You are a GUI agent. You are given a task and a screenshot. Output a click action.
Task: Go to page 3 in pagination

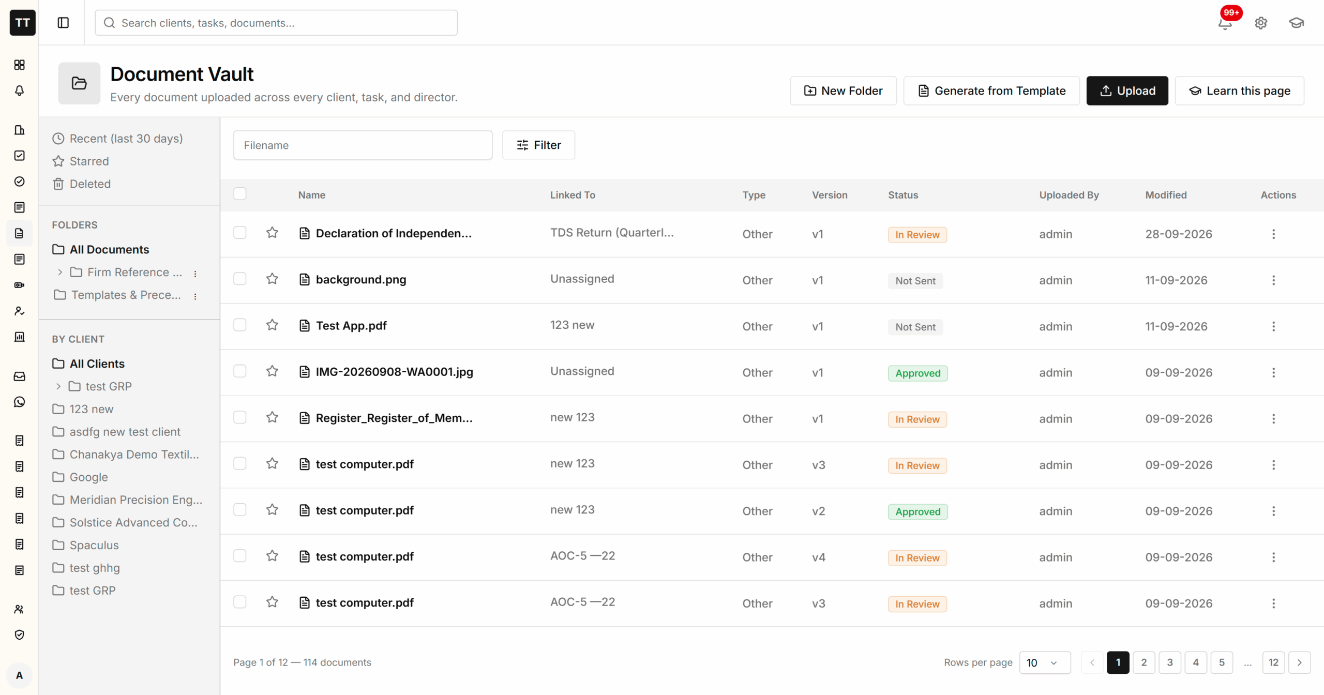[1170, 663]
